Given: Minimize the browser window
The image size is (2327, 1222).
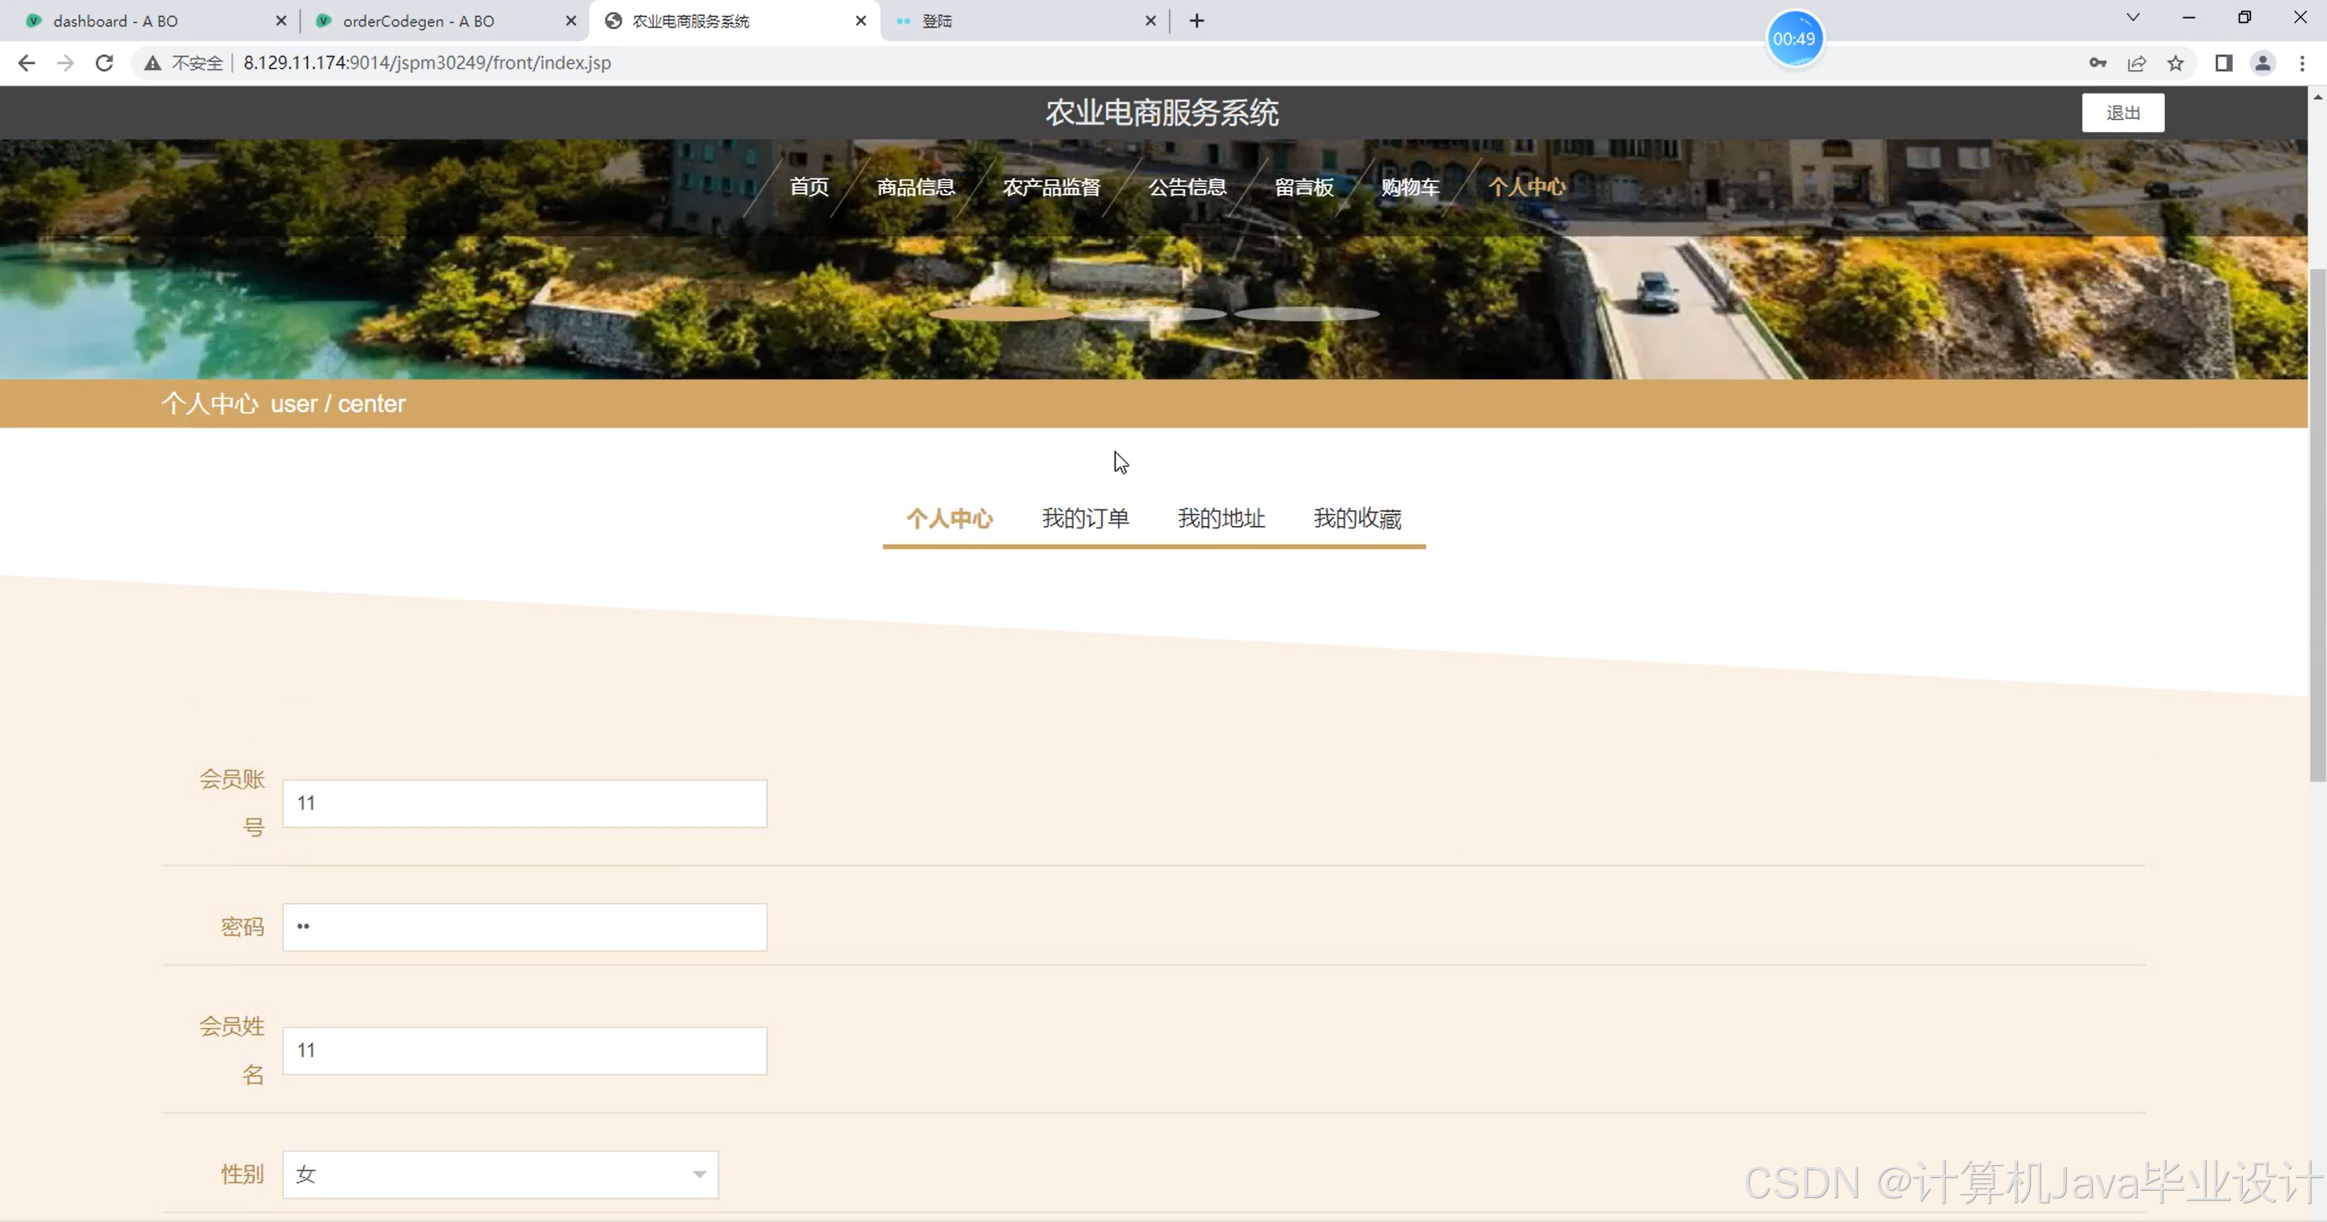Looking at the screenshot, I should [x=2188, y=17].
